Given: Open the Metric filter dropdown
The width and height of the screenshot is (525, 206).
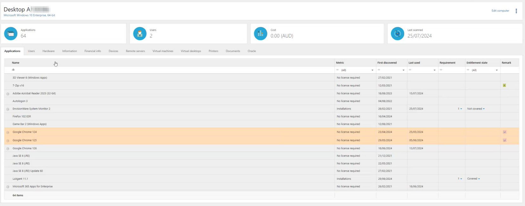Looking at the screenshot, I should pos(372,70).
